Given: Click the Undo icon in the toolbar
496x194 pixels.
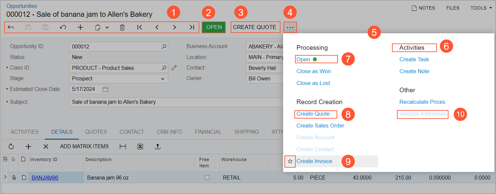Looking at the screenshot, I should [63, 27].
